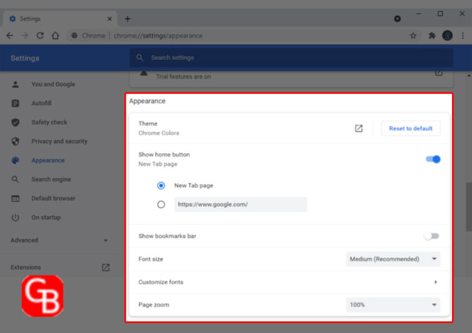
Task: Click the Settings page title text
Action: (x=25, y=58)
